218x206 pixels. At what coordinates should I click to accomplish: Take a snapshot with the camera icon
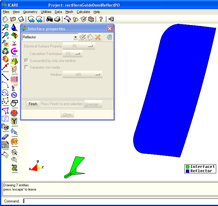pos(49,19)
